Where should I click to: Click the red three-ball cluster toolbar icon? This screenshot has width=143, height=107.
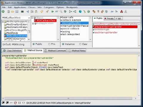click(122, 12)
